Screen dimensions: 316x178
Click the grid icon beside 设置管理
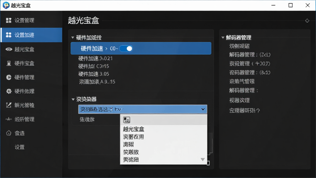[x=9, y=20]
